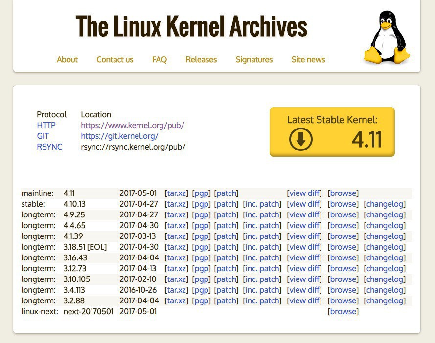Open inc. patch for stable 4.10.13
Image resolution: width=435 pixels, height=343 pixels.
pyautogui.click(x=262, y=204)
